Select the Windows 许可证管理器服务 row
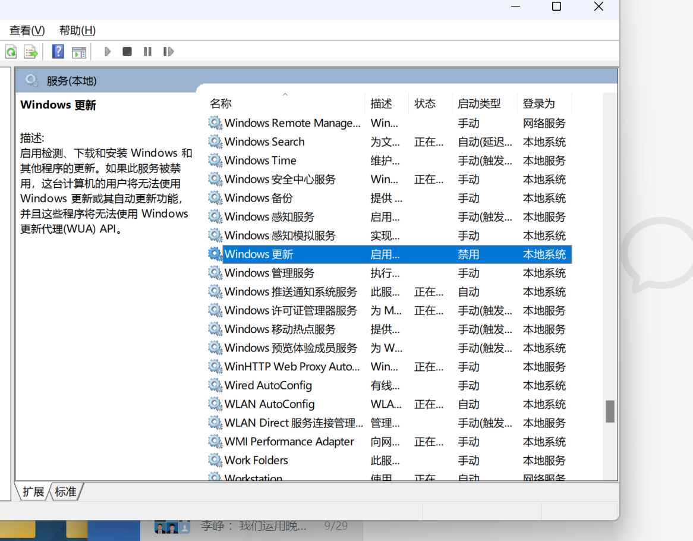The width and height of the screenshot is (693, 541). pos(389,310)
